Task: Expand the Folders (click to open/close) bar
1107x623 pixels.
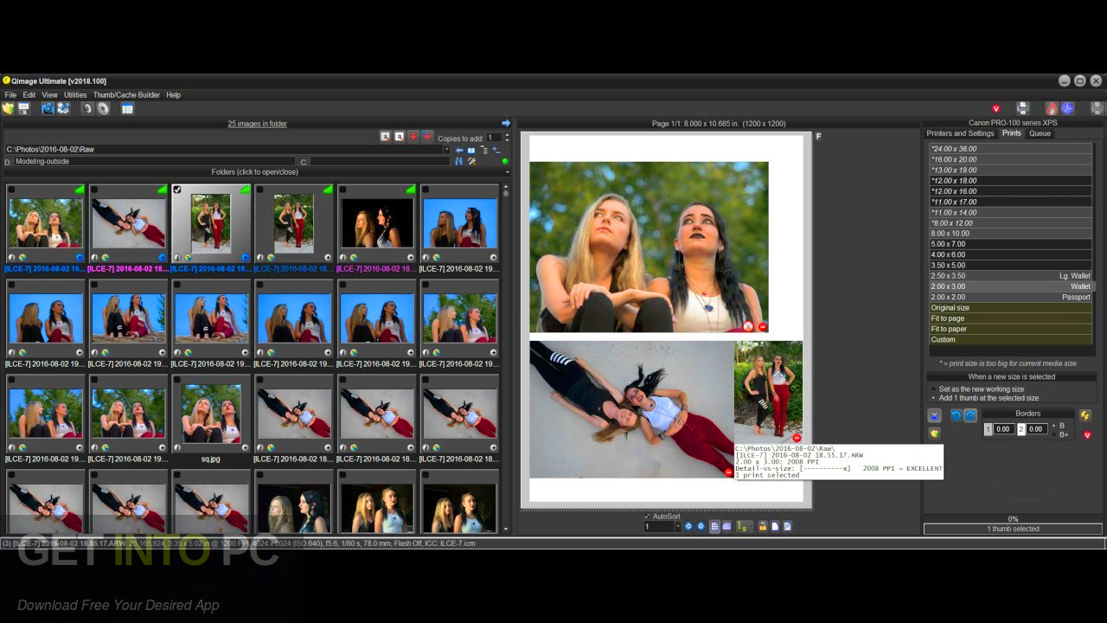Action: click(255, 172)
